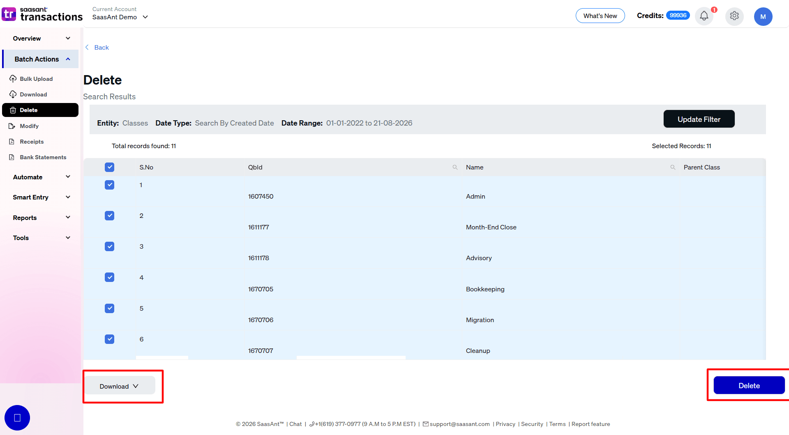Image resolution: width=789 pixels, height=435 pixels.
Task: Uncheck row 1 Admin checkbox
Action: (x=109, y=185)
